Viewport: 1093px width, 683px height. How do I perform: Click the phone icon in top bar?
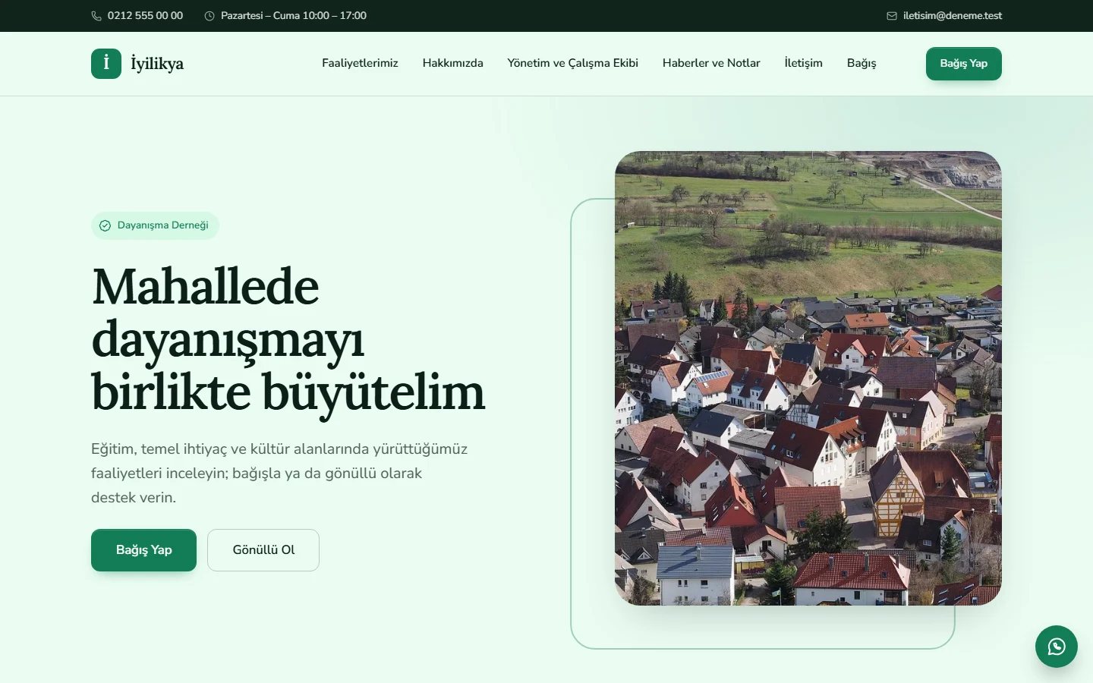pyautogui.click(x=96, y=16)
